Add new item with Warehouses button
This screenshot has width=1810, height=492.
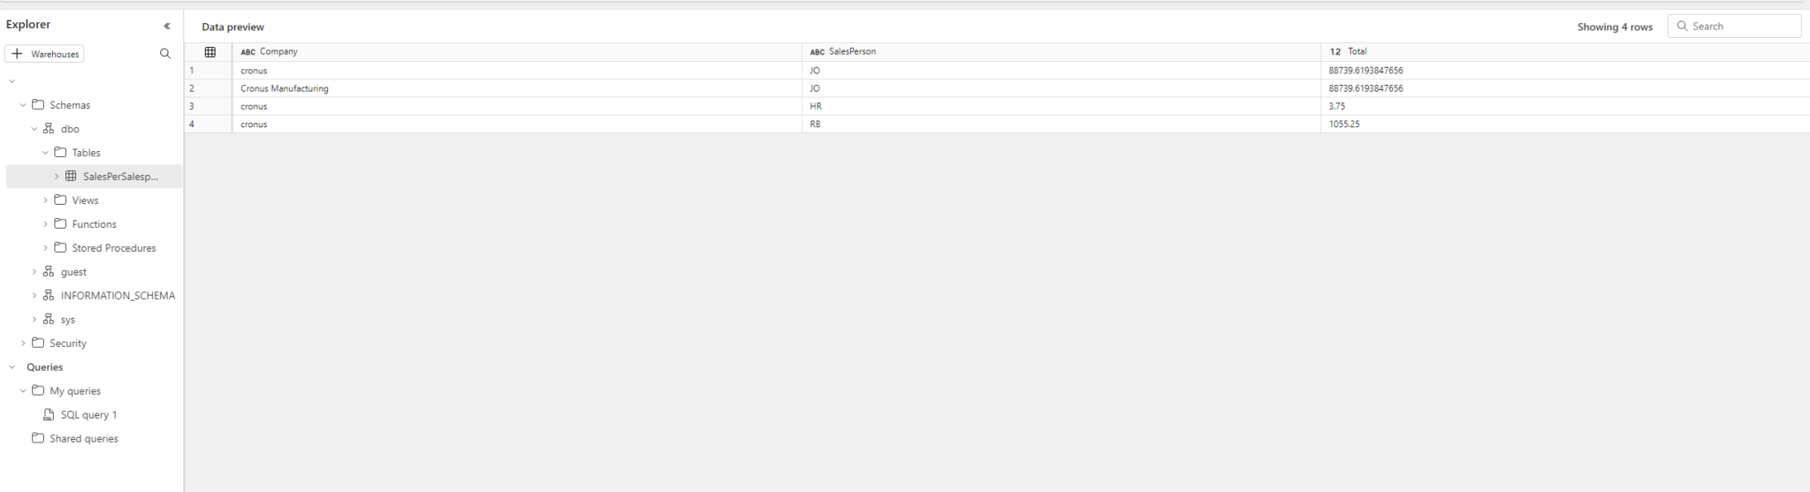pos(44,54)
